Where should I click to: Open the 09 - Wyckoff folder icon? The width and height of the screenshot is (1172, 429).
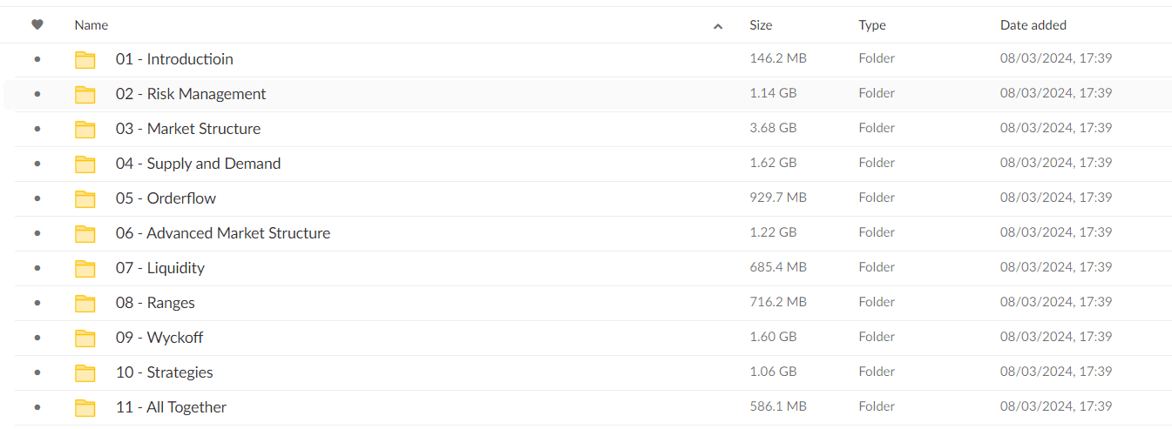pos(85,338)
